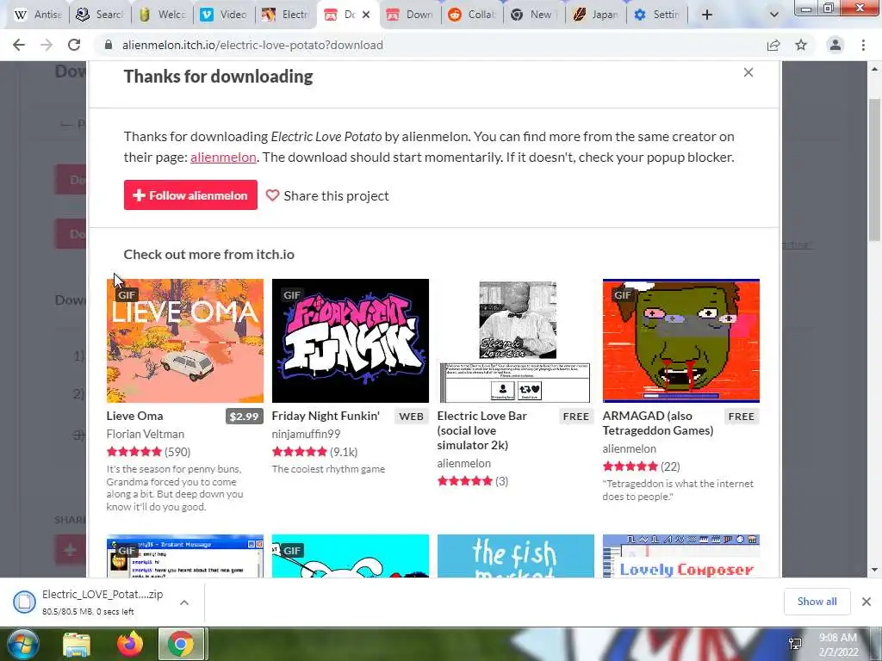Open the share page icon
This screenshot has width=882, height=661.
[x=773, y=45]
